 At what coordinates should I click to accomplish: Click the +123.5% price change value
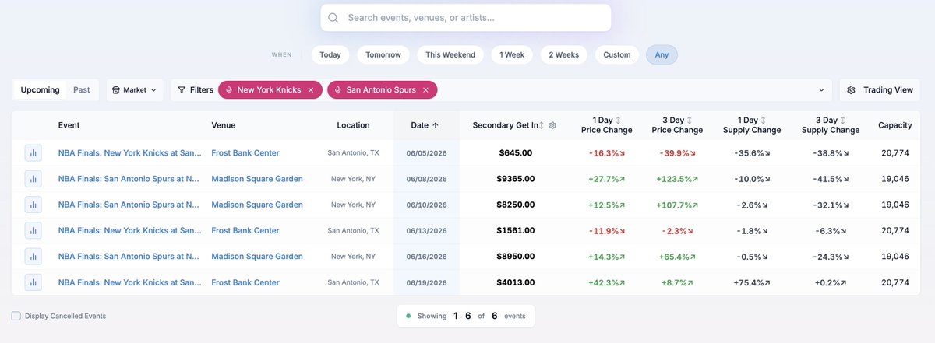pos(677,179)
